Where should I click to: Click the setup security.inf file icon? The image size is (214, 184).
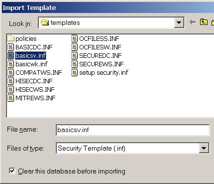click(x=75, y=72)
